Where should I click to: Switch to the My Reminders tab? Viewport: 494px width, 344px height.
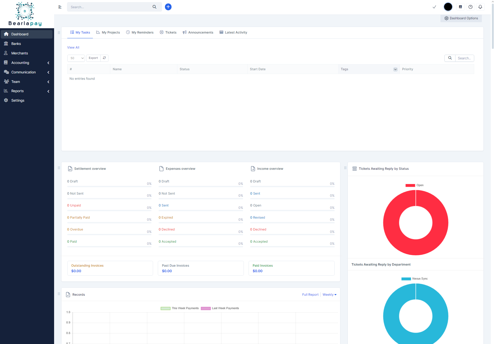click(x=140, y=32)
